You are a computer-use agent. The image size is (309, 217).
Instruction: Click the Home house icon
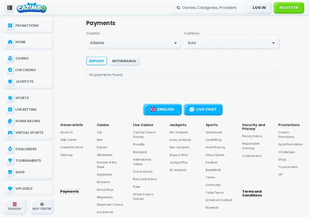pyautogui.click(x=10, y=42)
